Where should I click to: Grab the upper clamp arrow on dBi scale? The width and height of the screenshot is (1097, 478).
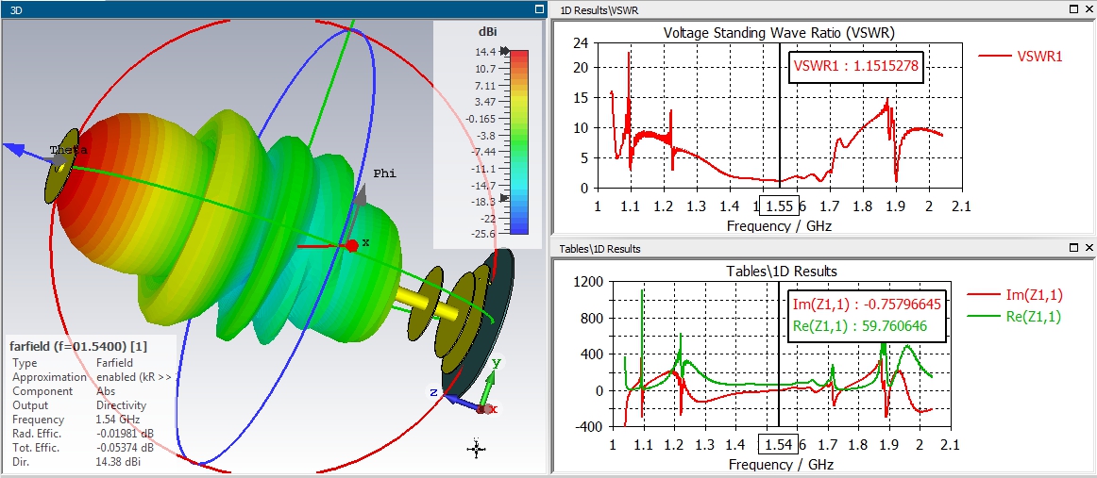click(x=504, y=53)
